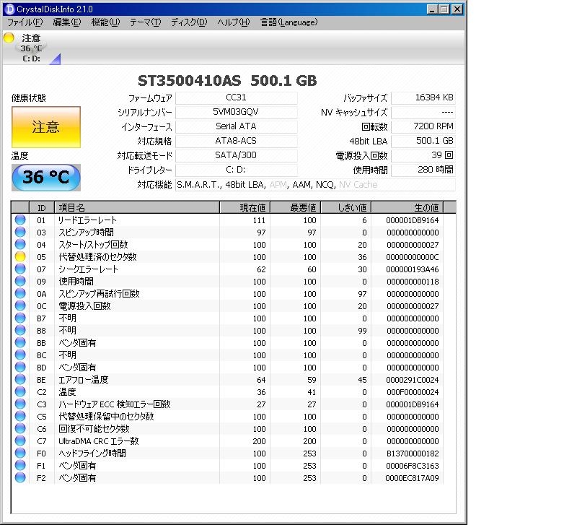
Task: Click the 現在値 column header
Action: pyautogui.click(x=245, y=207)
